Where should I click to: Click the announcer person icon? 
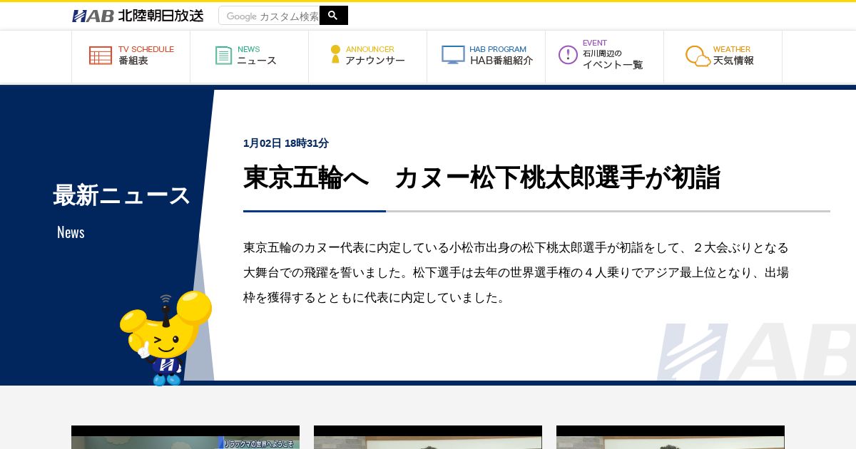pos(335,54)
